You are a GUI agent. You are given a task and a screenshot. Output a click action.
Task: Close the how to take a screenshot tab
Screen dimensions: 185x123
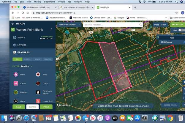93,7
